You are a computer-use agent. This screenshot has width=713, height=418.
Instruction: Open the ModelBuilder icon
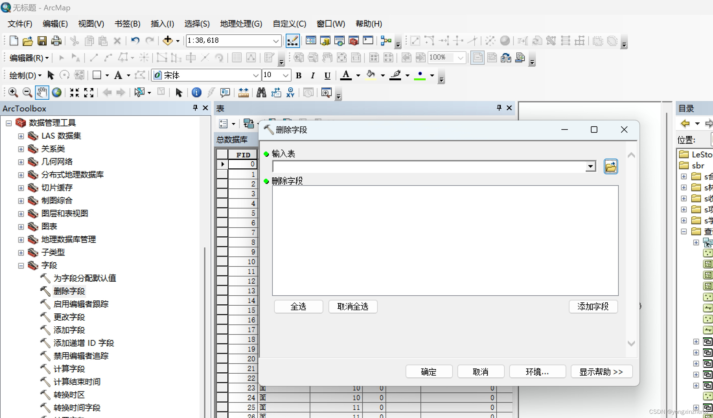(x=386, y=41)
